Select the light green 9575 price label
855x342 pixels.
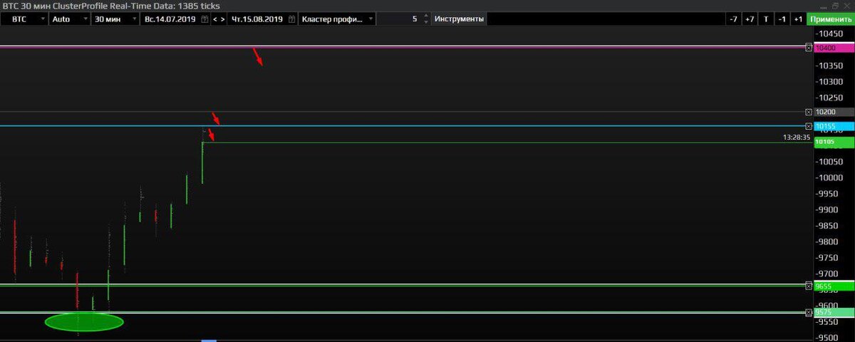pyautogui.click(x=834, y=313)
